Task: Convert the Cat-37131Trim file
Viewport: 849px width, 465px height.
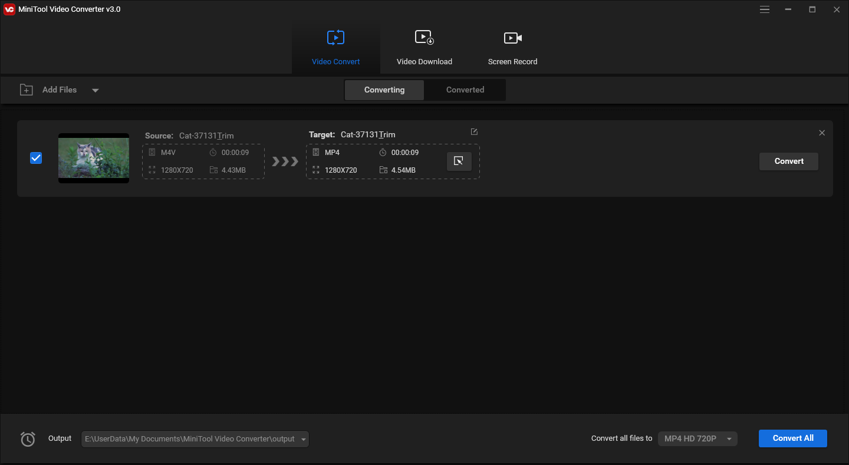Action: click(x=789, y=161)
